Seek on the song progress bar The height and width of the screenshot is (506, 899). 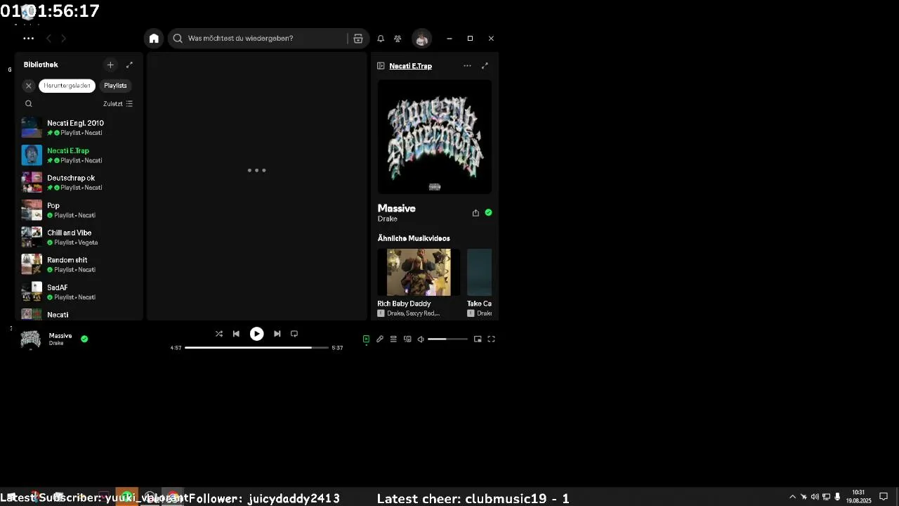click(x=256, y=347)
